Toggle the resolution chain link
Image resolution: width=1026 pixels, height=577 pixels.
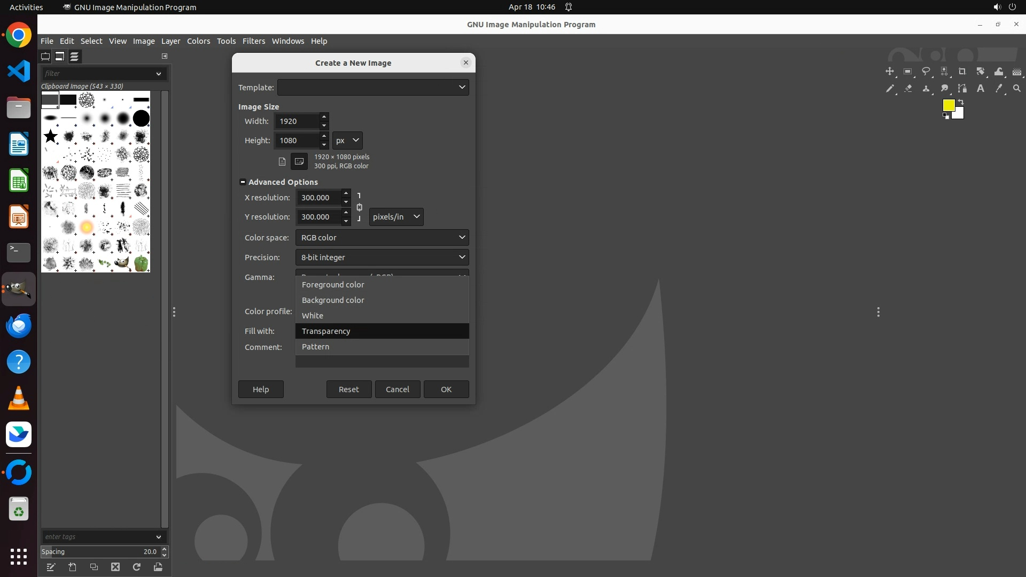[x=359, y=207]
